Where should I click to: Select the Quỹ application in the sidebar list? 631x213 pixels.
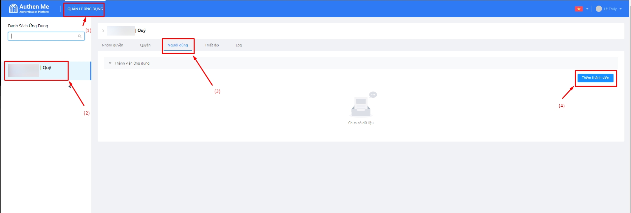pyautogui.click(x=47, y=70)
